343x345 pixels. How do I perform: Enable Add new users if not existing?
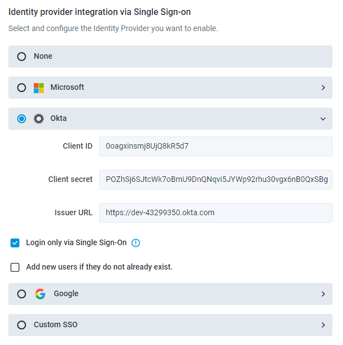point(16,267)
